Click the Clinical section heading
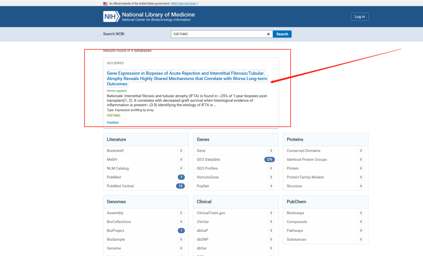 (x=204, y=202)
